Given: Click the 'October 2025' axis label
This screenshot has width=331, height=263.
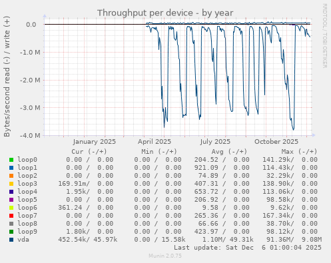Looking at the screenshot, I should (276, 142).
